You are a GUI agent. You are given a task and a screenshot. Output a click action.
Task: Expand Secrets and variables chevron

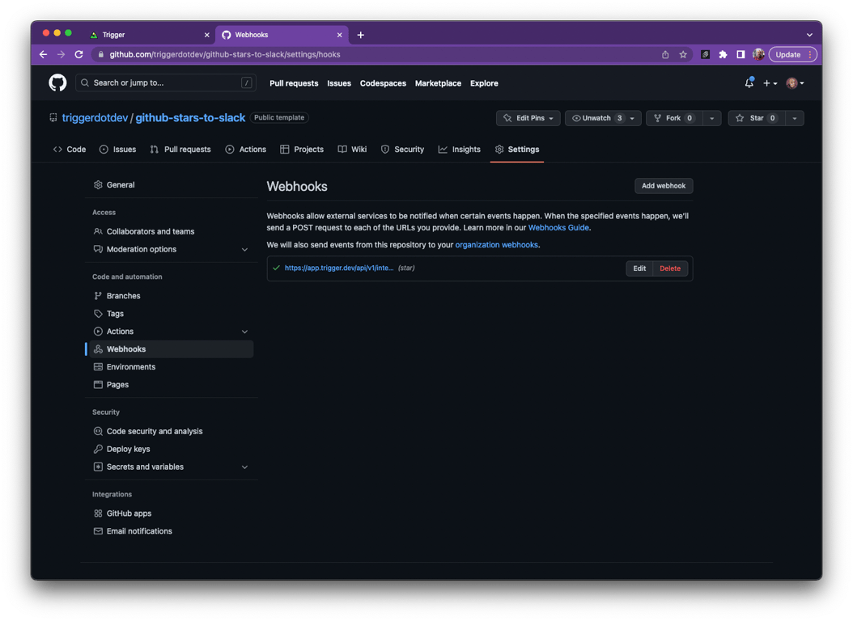(244, 467)
